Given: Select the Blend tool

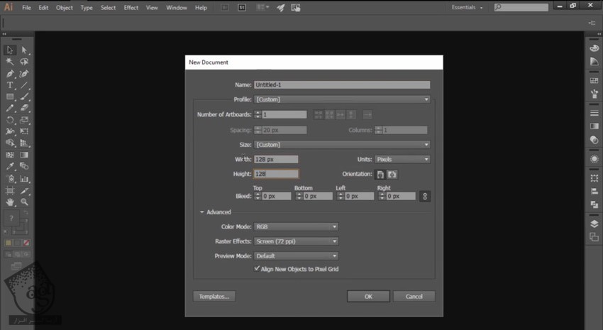Looking at the screenshot, I should tap(24, 167).
